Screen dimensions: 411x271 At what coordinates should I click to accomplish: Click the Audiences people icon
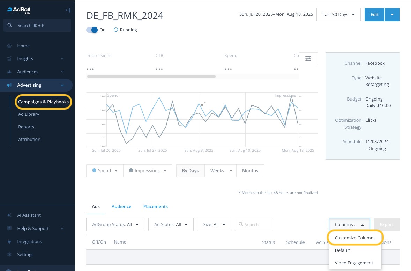tap(9, 72)
